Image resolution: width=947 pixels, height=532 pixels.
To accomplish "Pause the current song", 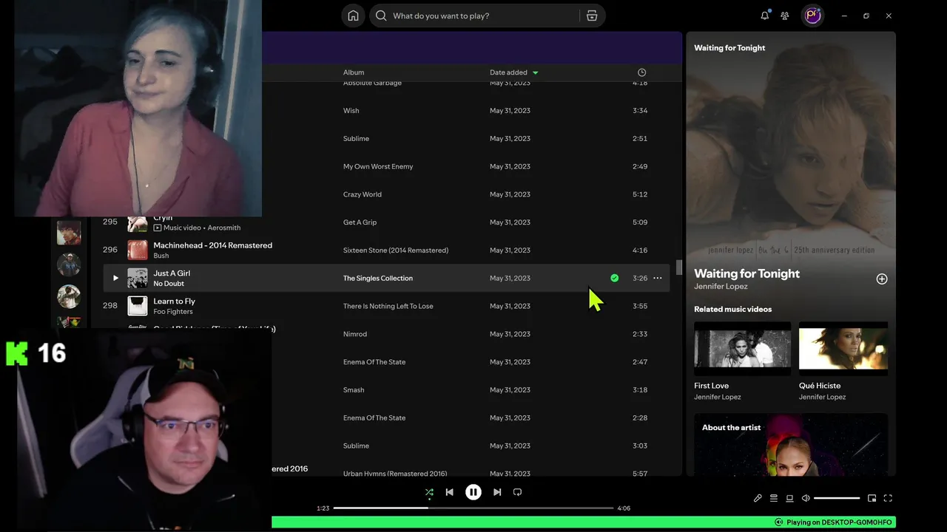I will pos(473,492).
